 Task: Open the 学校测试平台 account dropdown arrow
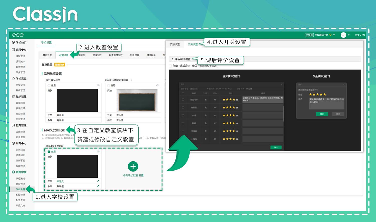tap(334, 35)
